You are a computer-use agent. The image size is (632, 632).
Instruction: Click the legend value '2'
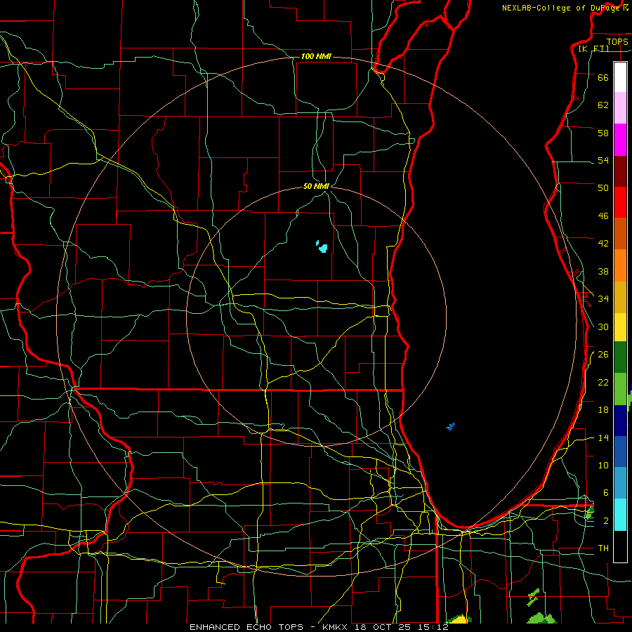pos(606,521)
